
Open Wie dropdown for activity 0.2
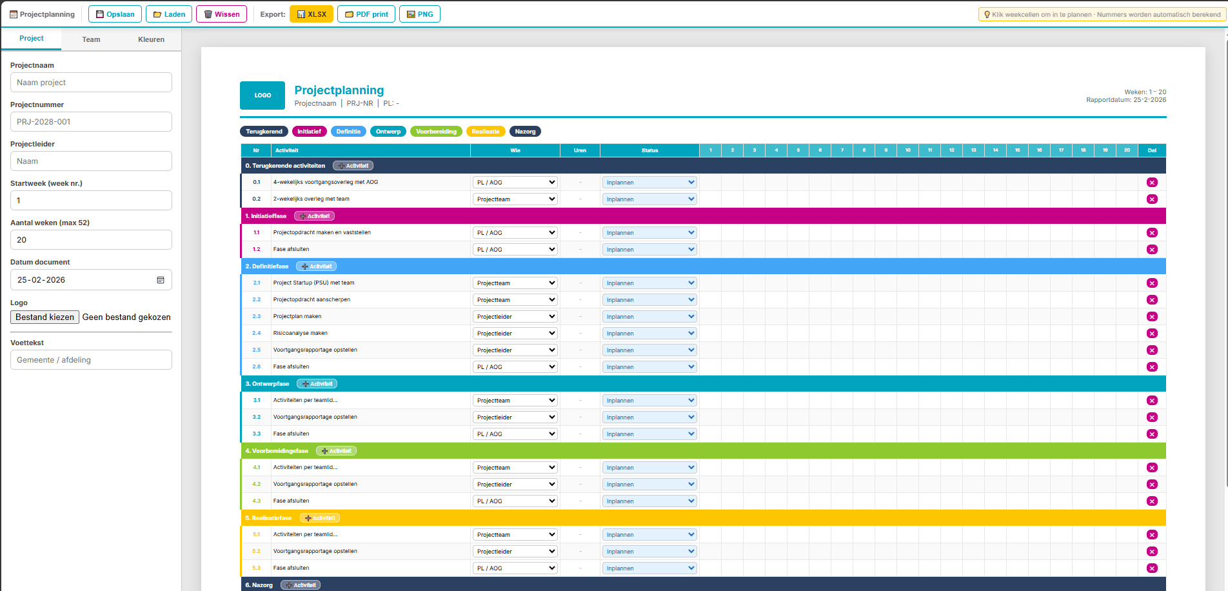[x=515, y=199]
